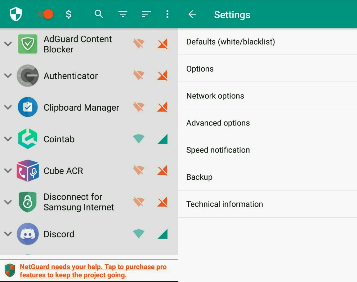Viewport: 357px width, 282px height.
Task: Toggle Wi-Fi access for Cube ACR
Action: (139, 170)
